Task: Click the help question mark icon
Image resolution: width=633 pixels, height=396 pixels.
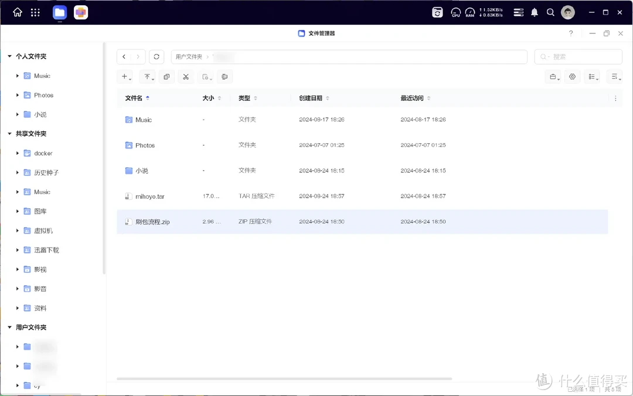Action: [571, 33]
